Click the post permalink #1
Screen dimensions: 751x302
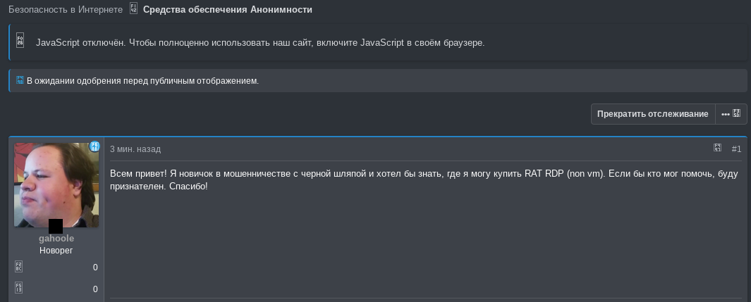736,149
